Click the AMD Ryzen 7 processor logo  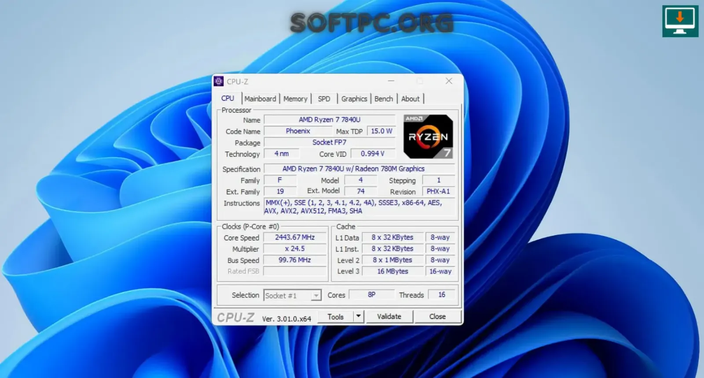[x=428, y=136]
